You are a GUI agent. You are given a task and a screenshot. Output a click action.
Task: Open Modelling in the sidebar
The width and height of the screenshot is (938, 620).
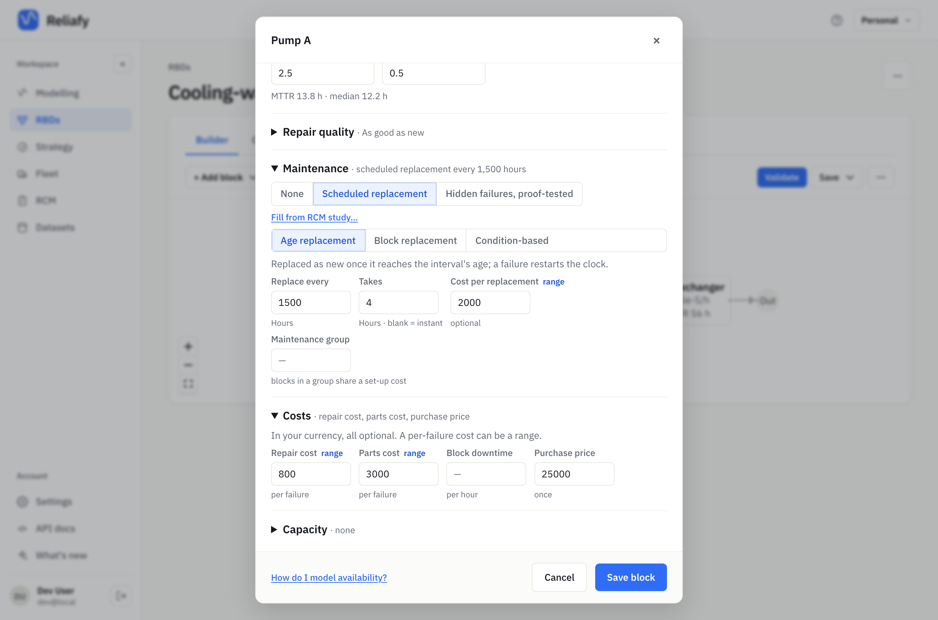pos(70,93)
